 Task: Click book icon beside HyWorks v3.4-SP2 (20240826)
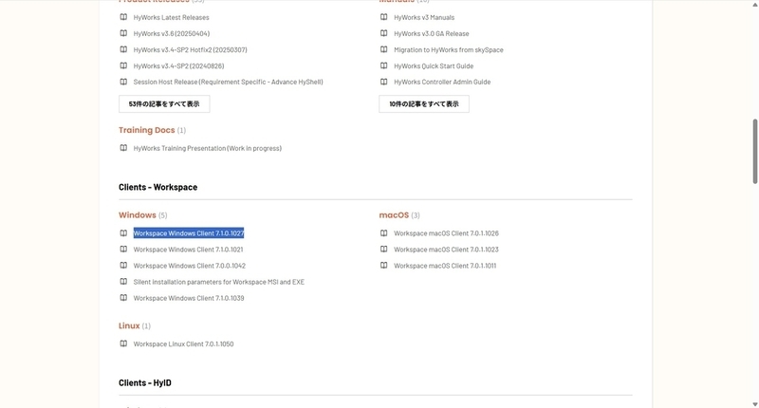pos(123,65)
